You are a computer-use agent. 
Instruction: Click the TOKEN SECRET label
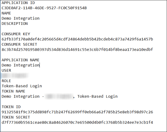[x=16, y=117]
